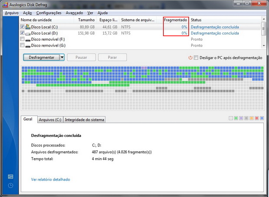Click the Pronto status for drive F:
The height and width of the screenshot is (197, 269).
tap(197, 39)
